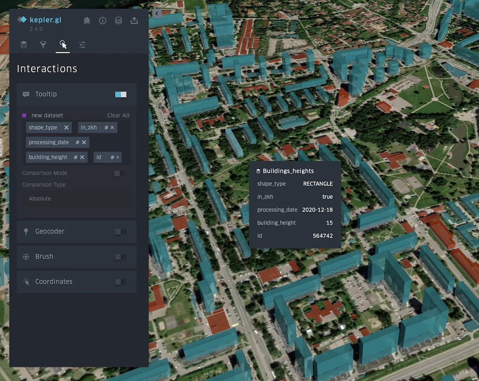Screen dimensions: 479x381
Task: Open format hash for id field
Action: (112, 157)
